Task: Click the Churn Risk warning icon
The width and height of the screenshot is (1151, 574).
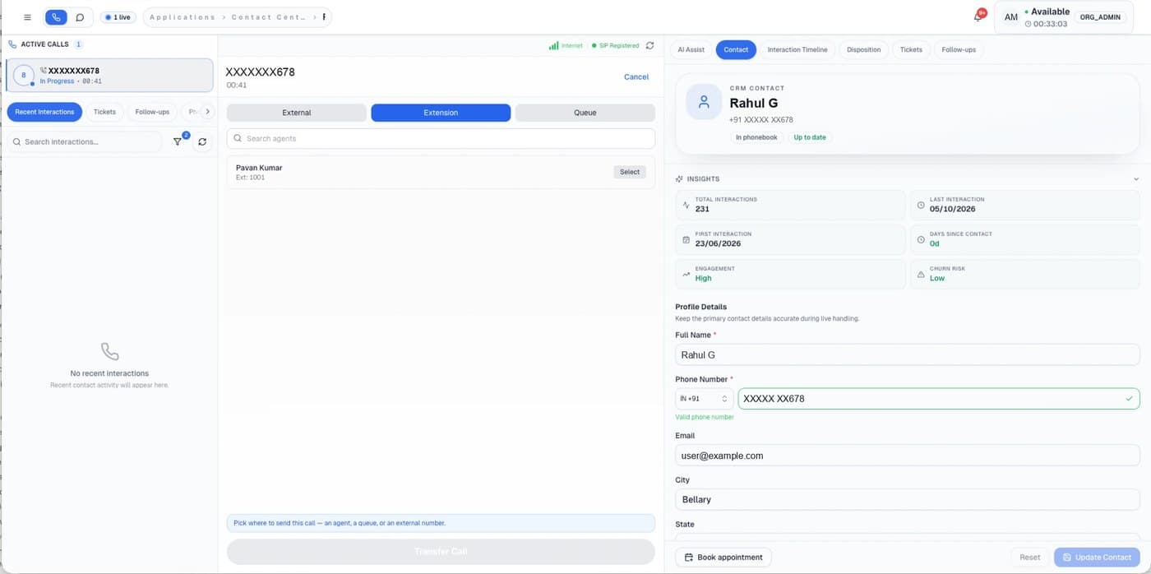Action: tap(921, 274)
